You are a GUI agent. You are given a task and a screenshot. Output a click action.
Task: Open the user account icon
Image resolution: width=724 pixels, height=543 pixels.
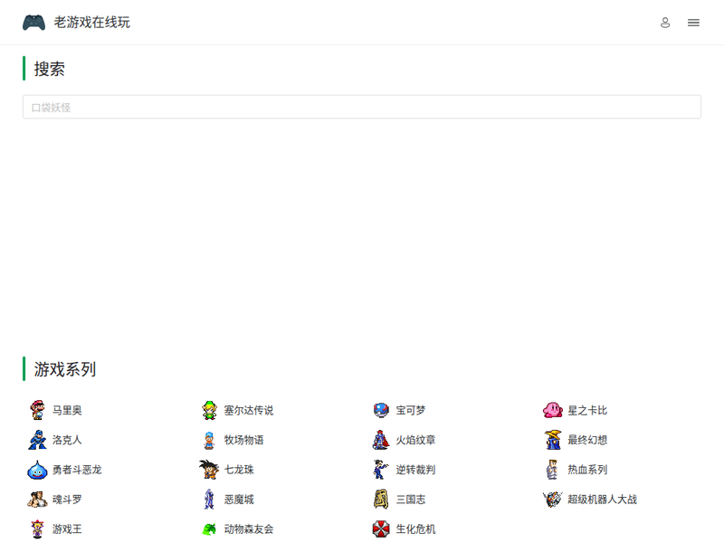point(665,22)
